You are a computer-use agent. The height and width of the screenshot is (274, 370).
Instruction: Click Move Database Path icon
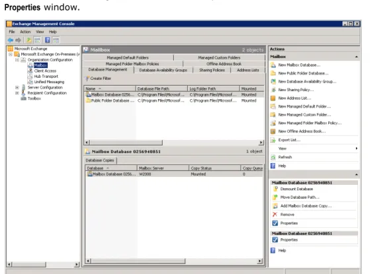tap(275, 197)
